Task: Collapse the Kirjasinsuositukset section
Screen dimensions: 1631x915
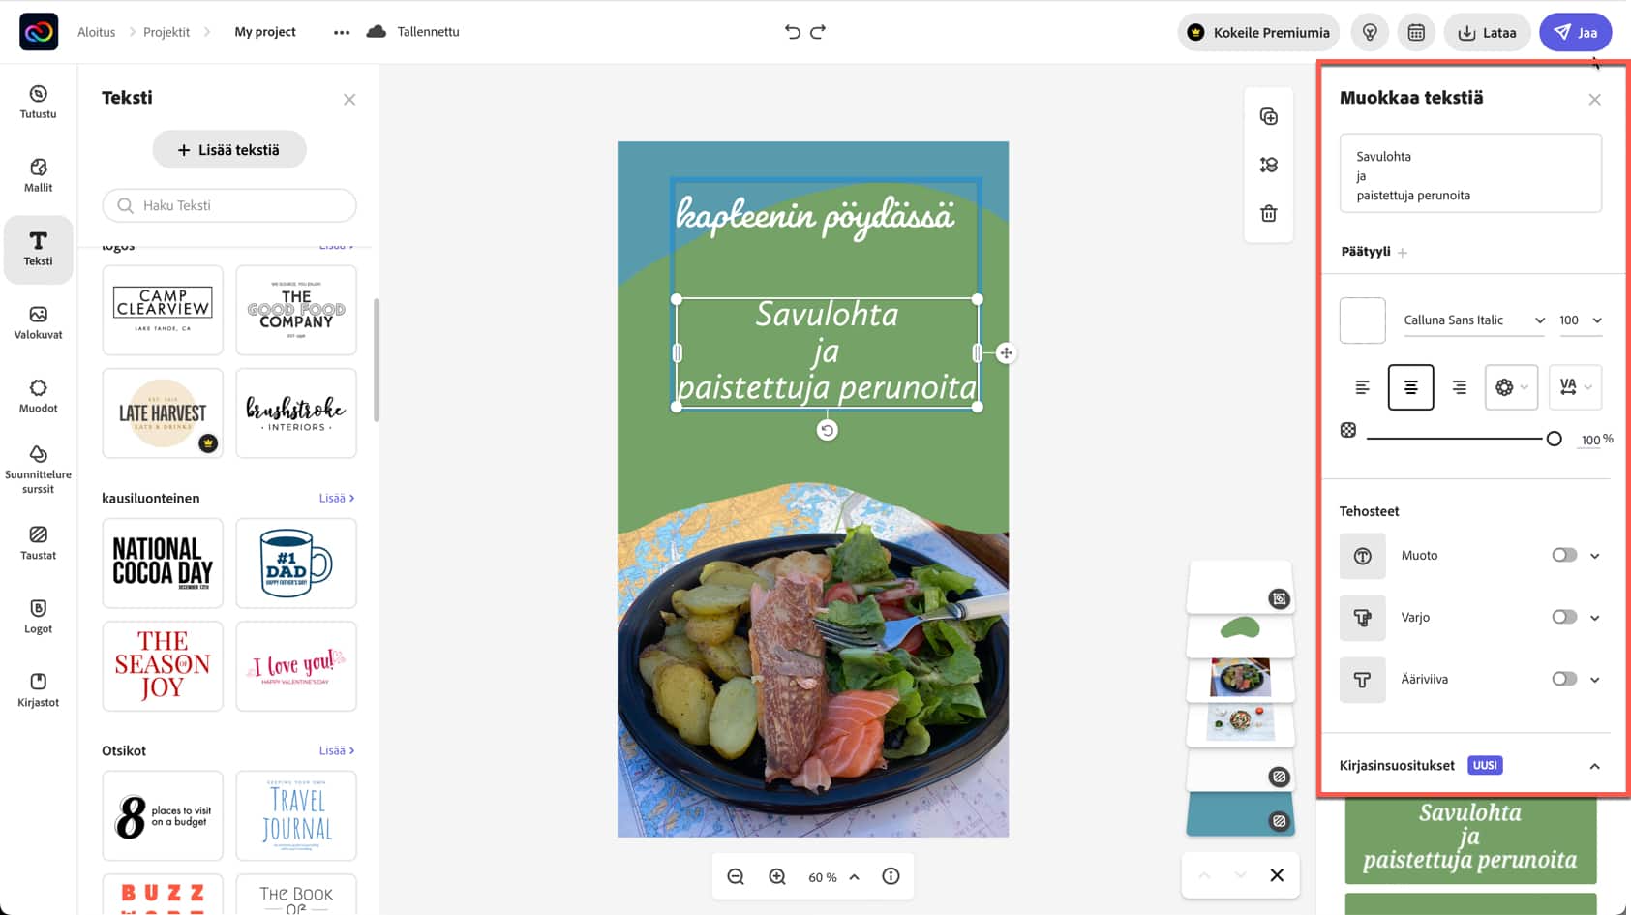Action: 1594,766
